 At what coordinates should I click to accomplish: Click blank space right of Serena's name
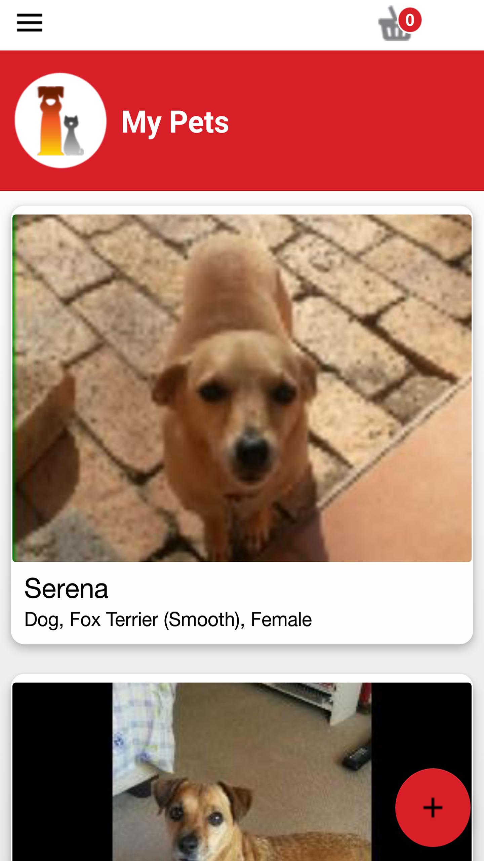coord(289,588)
